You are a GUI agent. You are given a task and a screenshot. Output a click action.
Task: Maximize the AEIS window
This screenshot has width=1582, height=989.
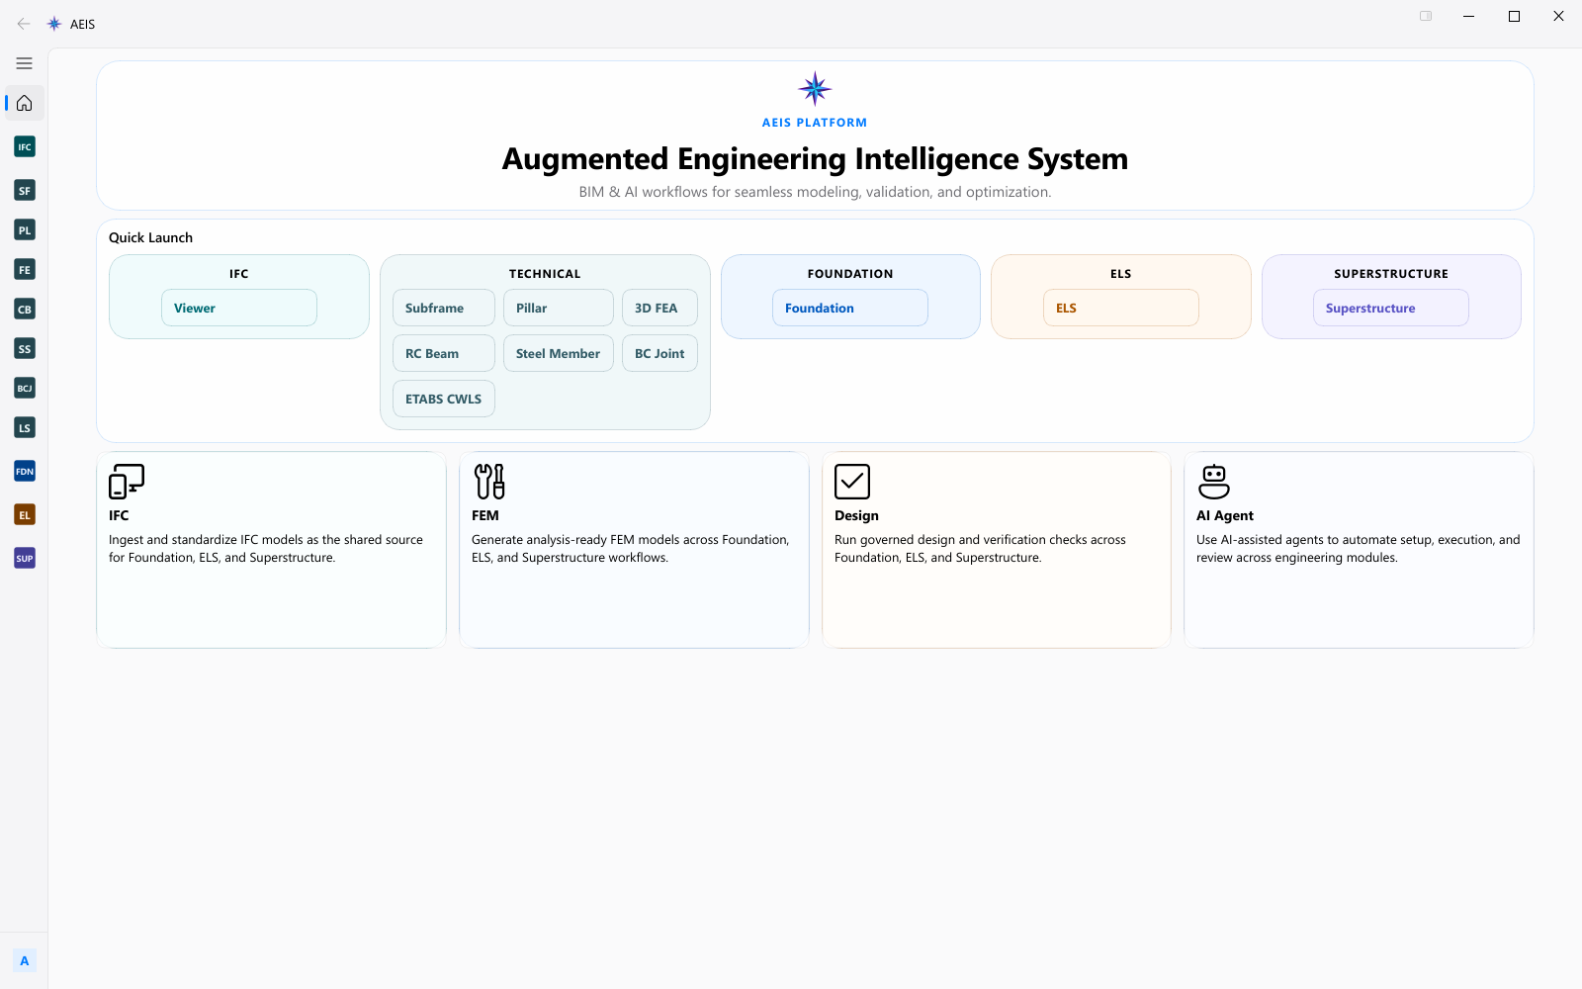(1514, 16)
